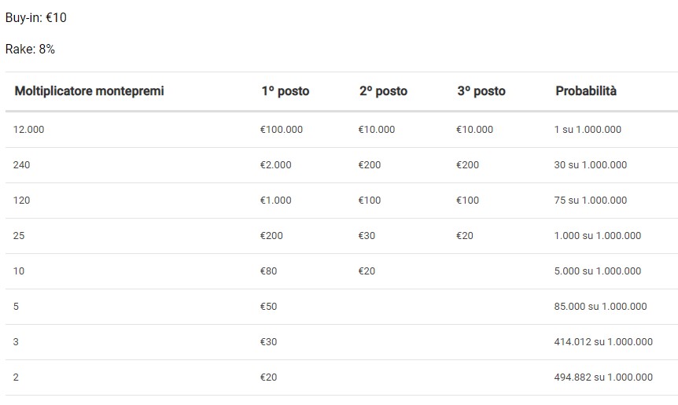
Task: Click the 494.882 su 1.000.000 probability
Action: 603,377
